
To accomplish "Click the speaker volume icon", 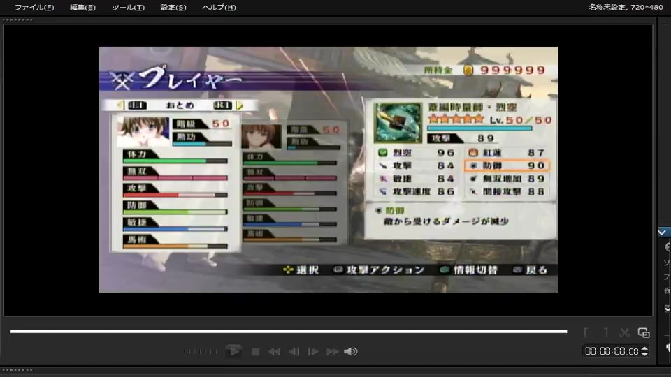I will [x=350, y=351].
